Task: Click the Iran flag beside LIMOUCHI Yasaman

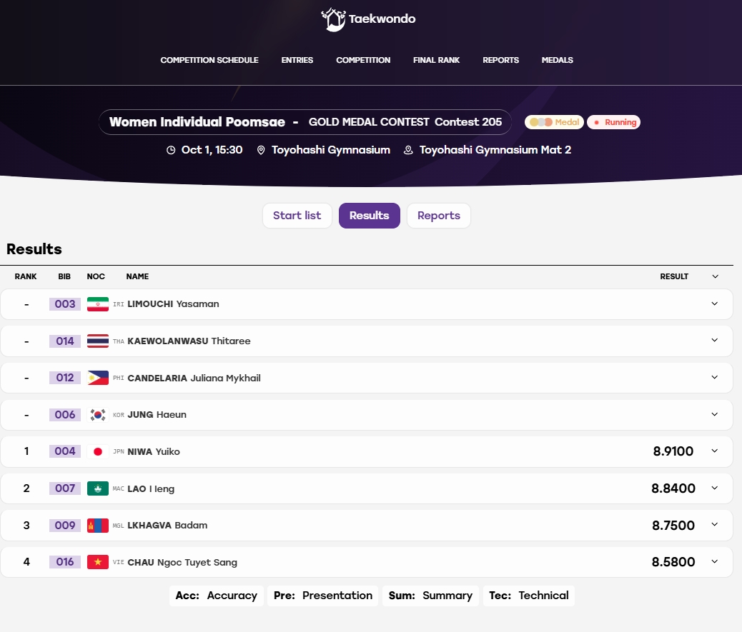Action: (x=98, y=304)
